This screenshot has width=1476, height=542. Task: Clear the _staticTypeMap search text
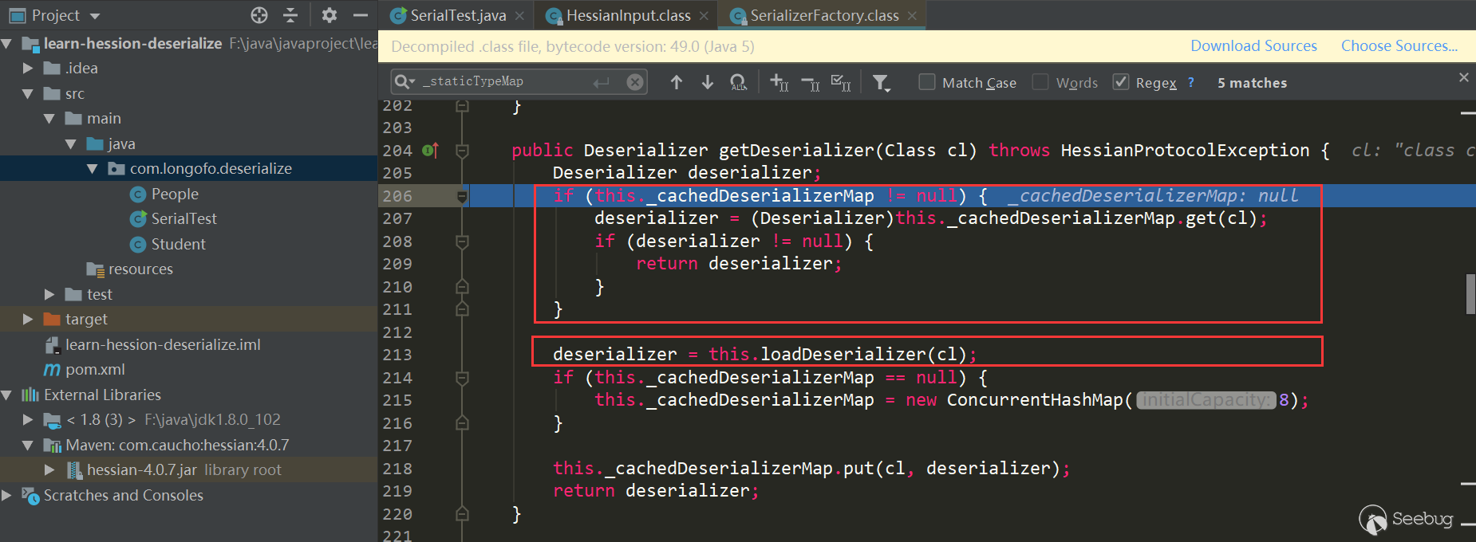click(635, 82)
